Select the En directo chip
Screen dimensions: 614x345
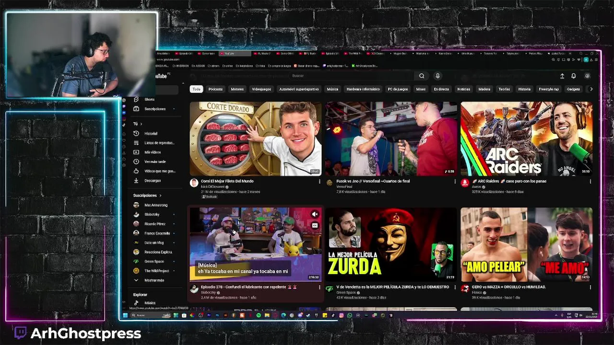[x=441, y=89]
